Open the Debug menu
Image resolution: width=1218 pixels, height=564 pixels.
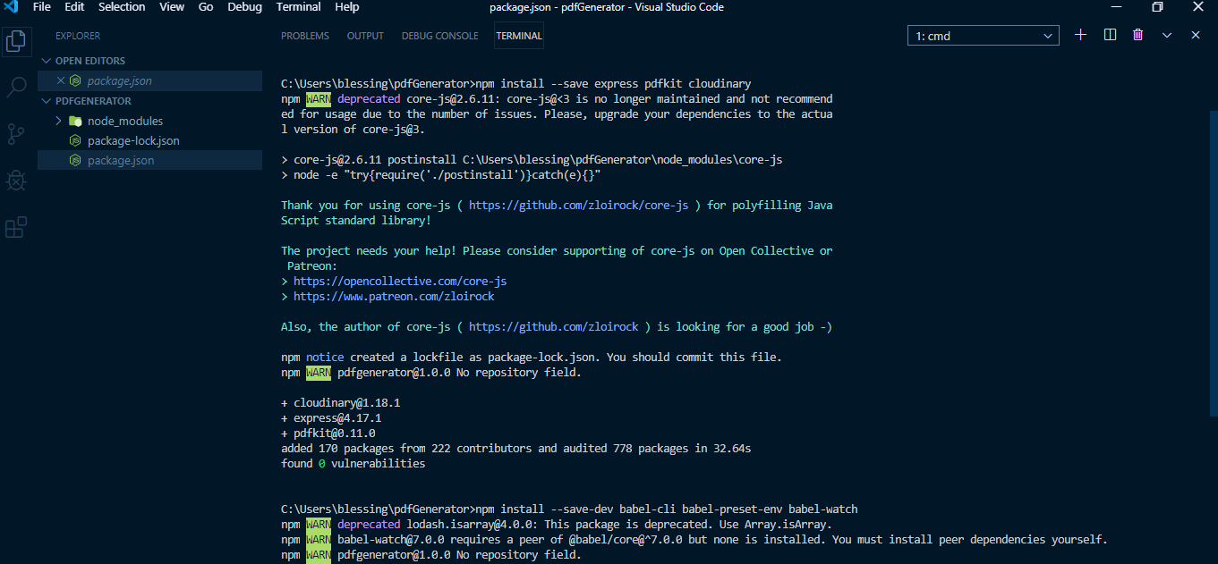[x=244, y=7]
